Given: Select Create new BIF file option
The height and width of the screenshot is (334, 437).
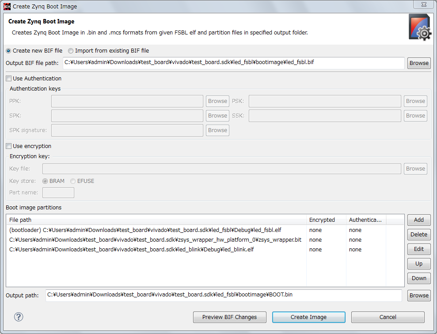Looking at the screenshot, I should point(8,51).
